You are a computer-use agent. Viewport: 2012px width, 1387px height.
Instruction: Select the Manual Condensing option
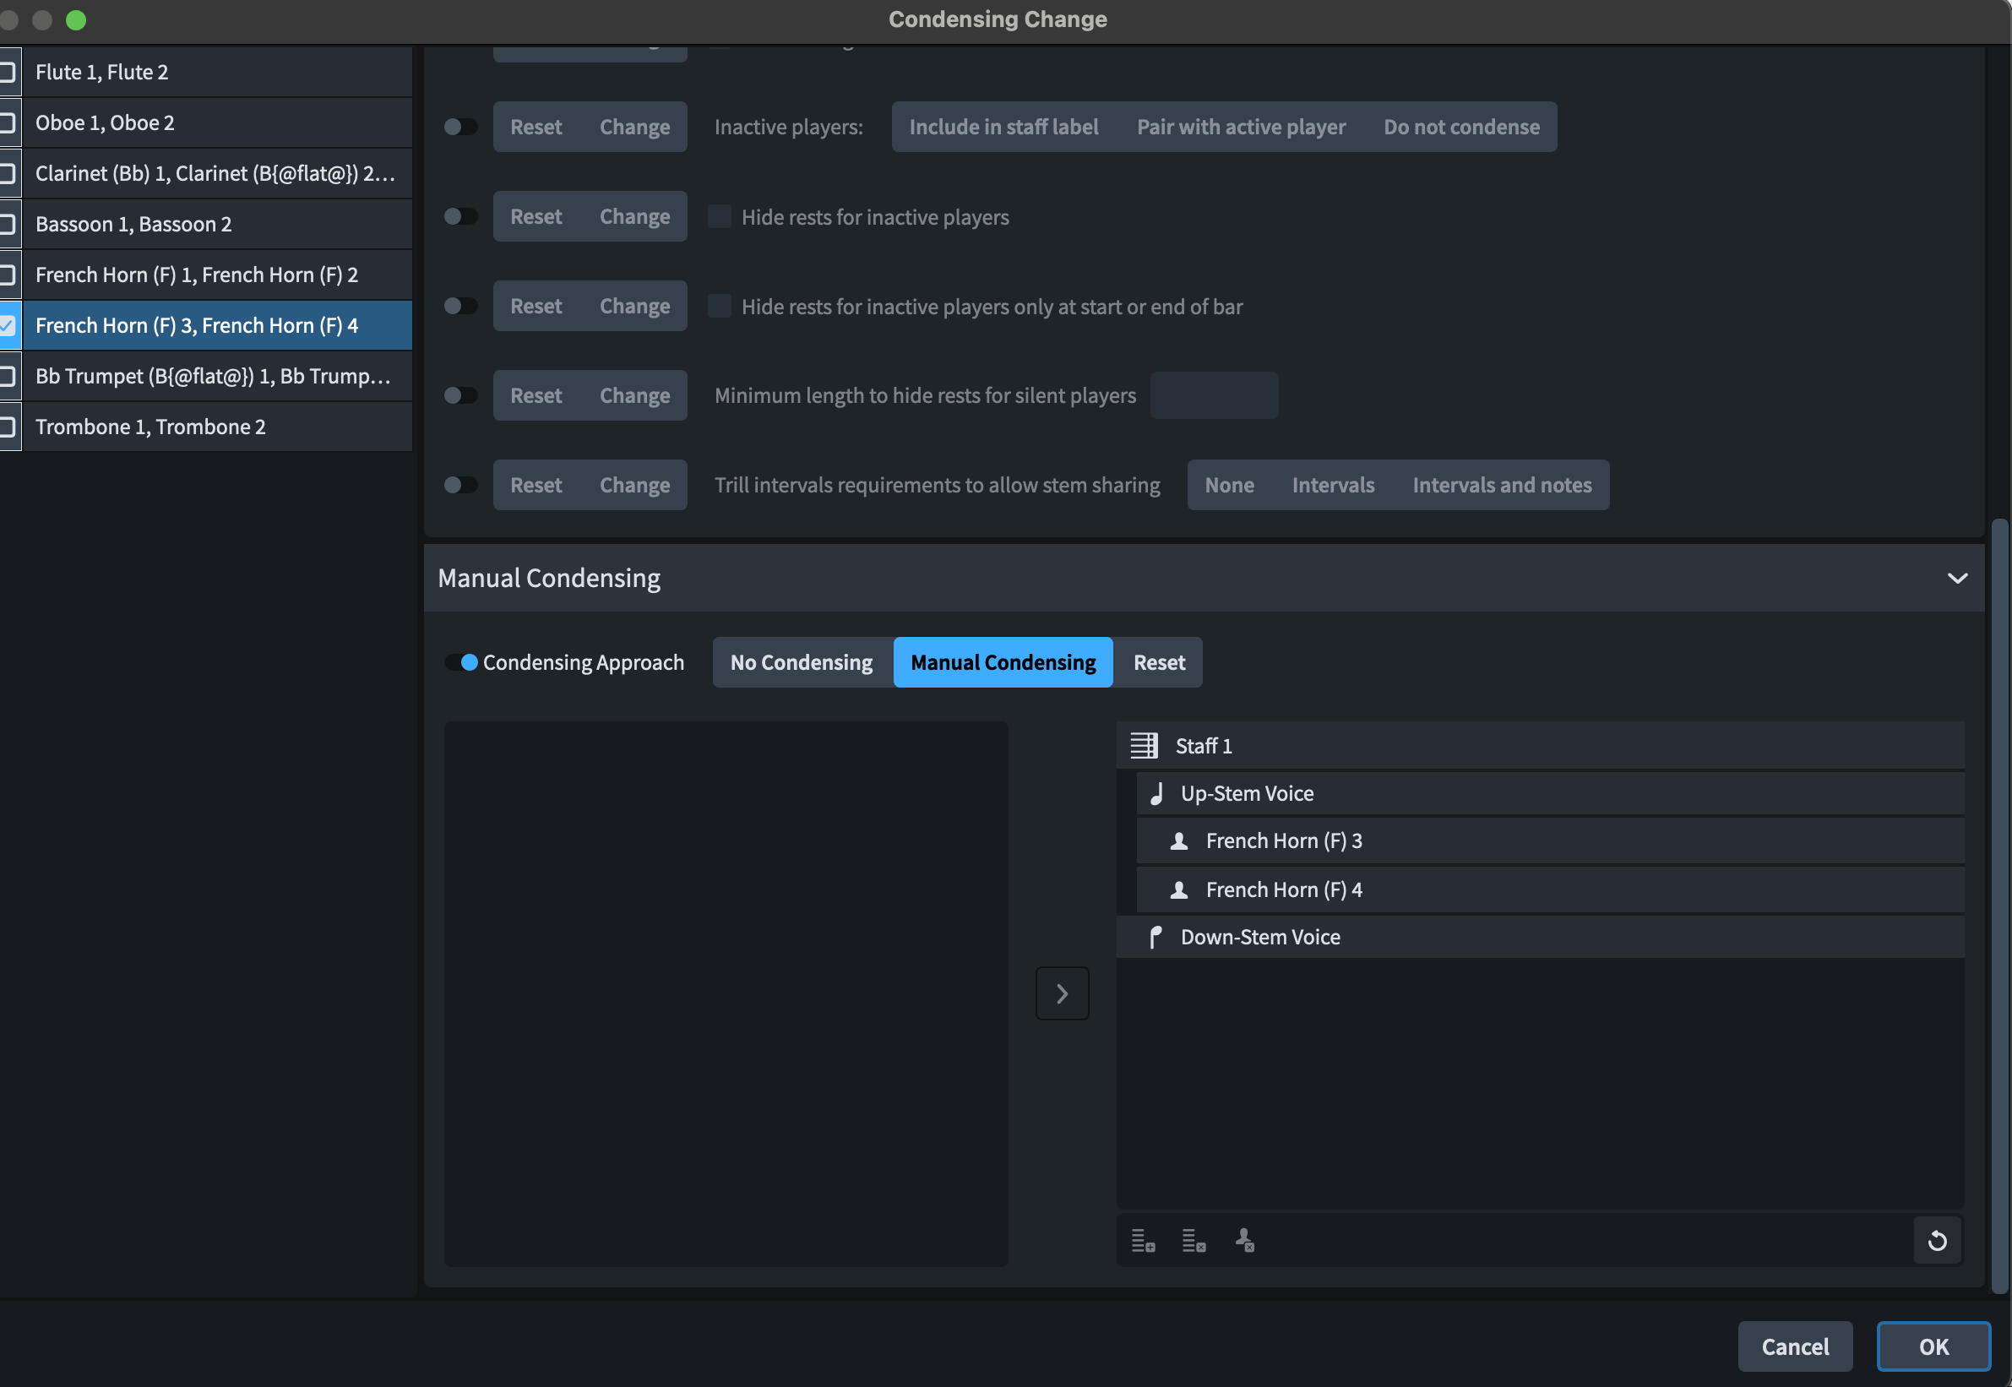pyautogui.click(x=1003, y=662)
